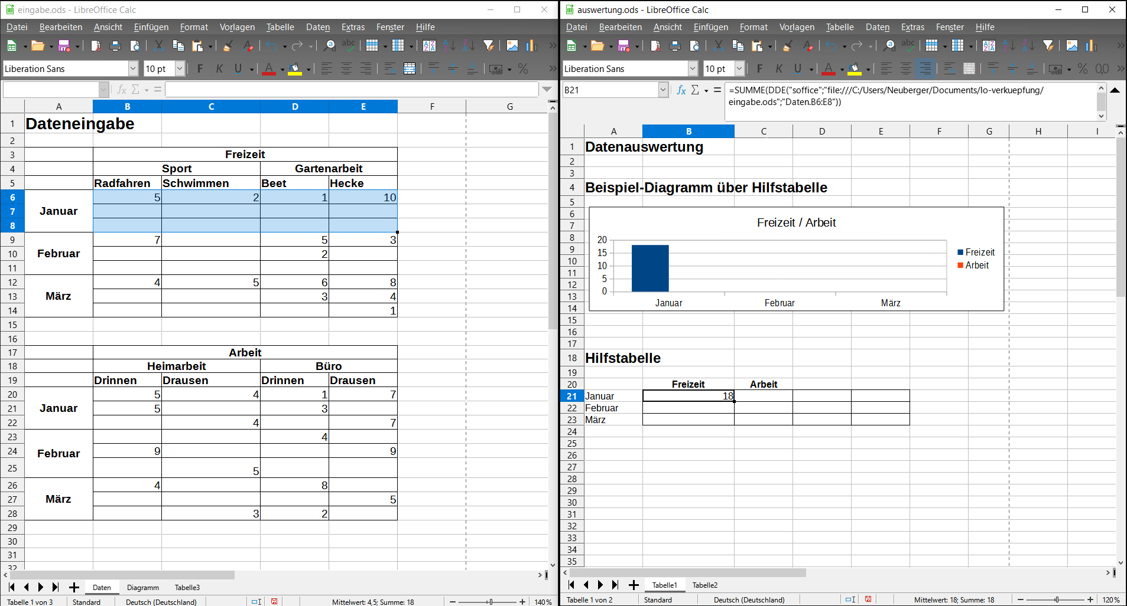Viewport: 1127px width, 606px height.
Task: Click insert image icon in eingabe.ods toolbar
Action: pyautogui.click(x=512, y=46)
